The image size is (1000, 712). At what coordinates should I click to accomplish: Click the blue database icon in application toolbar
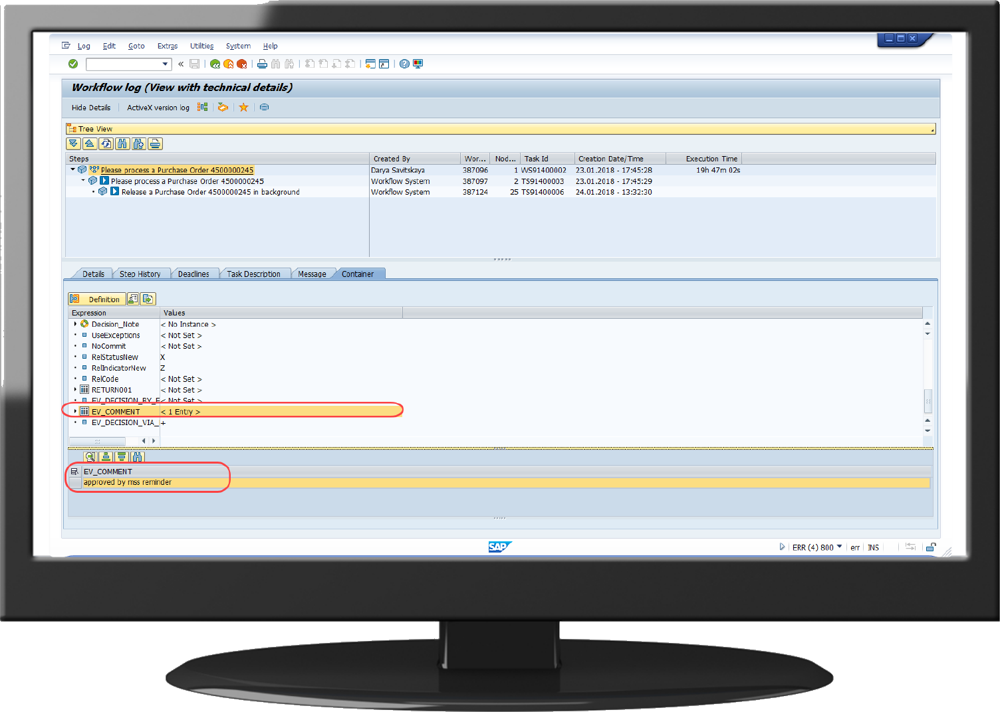264,107
